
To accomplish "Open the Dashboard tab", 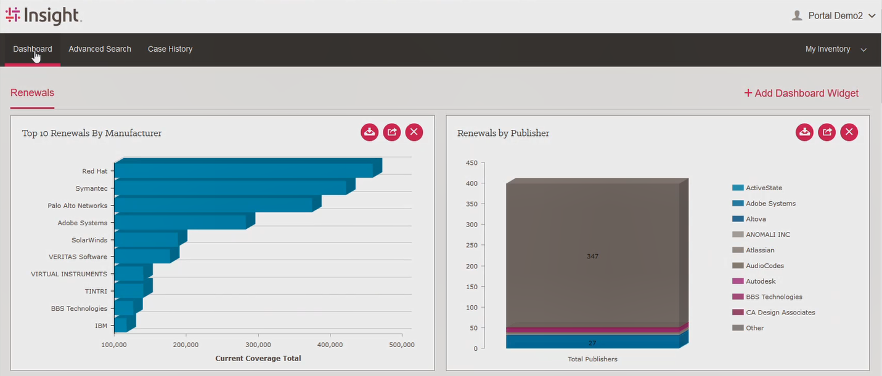I will click(32, 49).
